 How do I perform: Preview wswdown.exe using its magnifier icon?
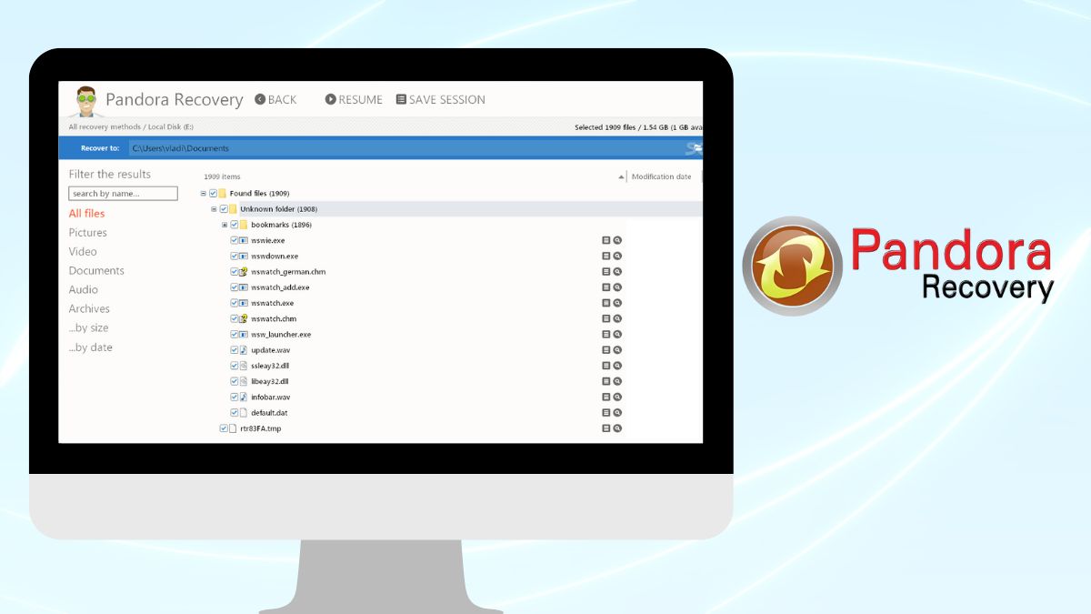point(617,257)
